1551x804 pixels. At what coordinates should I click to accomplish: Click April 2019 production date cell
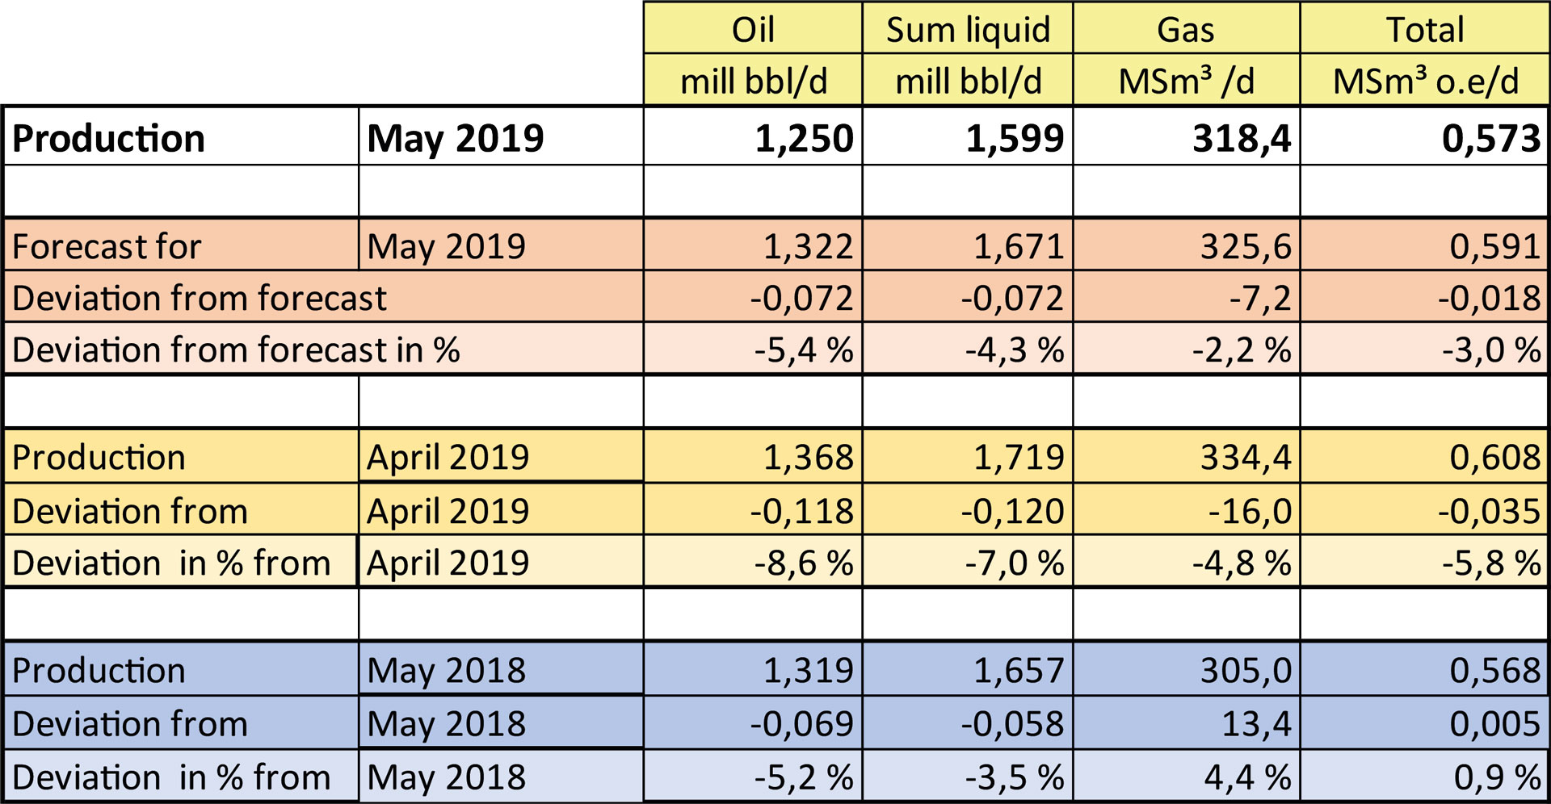coord(448,457)
